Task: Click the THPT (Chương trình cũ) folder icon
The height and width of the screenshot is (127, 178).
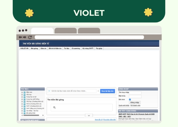Action: click(24, 106)
